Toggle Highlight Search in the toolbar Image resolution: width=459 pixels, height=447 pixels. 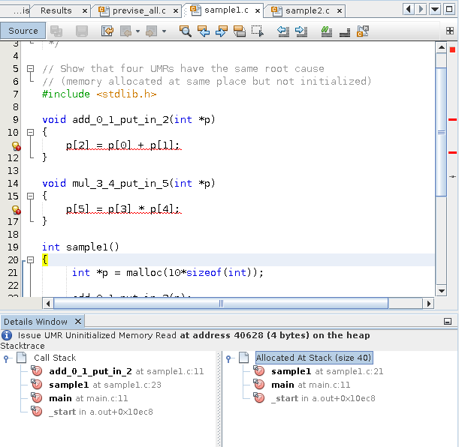(x=240, y=31)
